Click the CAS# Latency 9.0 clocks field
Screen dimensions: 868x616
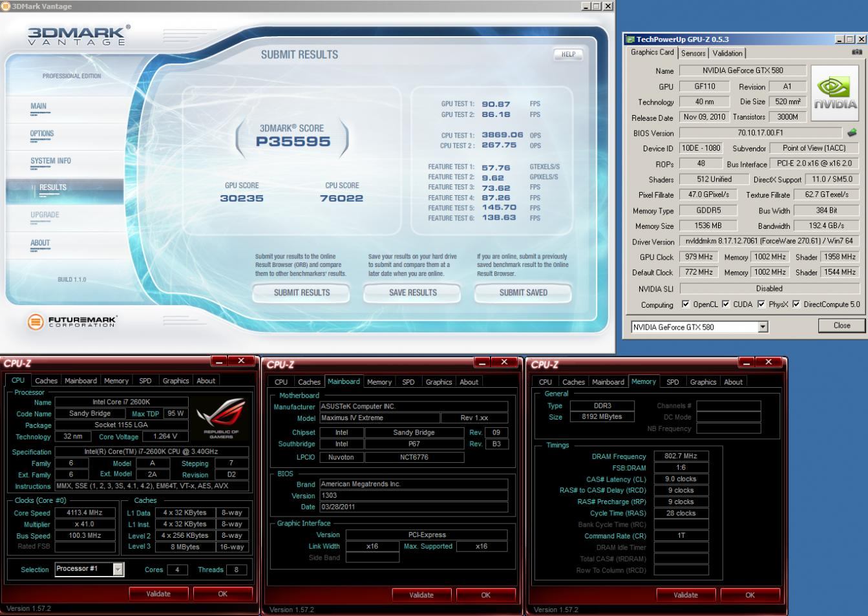681,479
